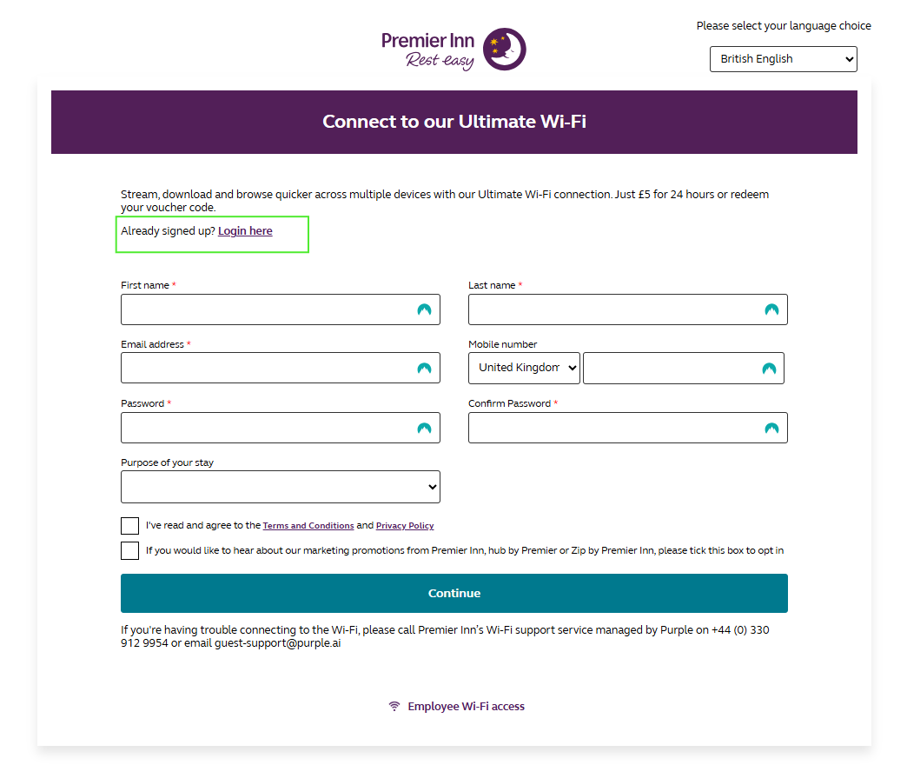Focus the Email address input field
The width and height of the screenshot is (907, 765).
coord(265,369)
